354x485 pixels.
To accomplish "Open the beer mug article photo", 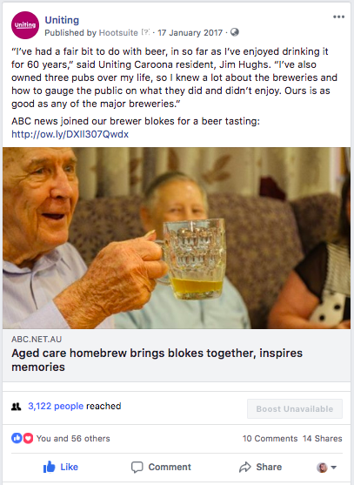I will (x=177, y=238).
